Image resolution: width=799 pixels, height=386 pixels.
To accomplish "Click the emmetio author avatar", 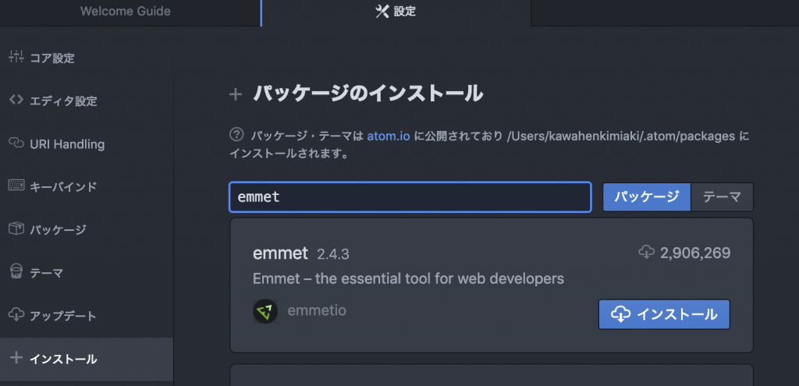I will (265, 312).
